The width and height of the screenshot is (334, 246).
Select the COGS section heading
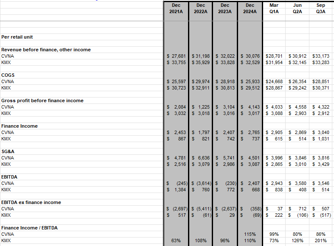8,75
